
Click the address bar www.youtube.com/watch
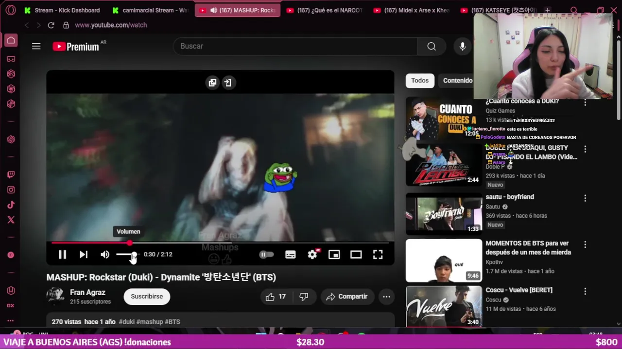[x=111, y=25]
